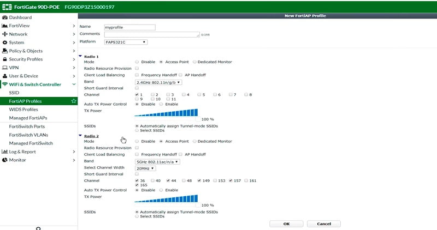The width and height of the screenshot is (437, 230).
Task: Check channel 11 in Radio 1
Action: coord(168,99)
